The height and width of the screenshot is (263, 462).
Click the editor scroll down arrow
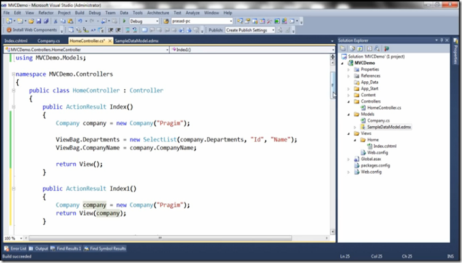pos(333,232)
